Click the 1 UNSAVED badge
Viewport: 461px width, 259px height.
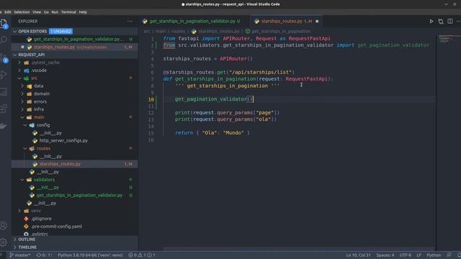(61, 31)
